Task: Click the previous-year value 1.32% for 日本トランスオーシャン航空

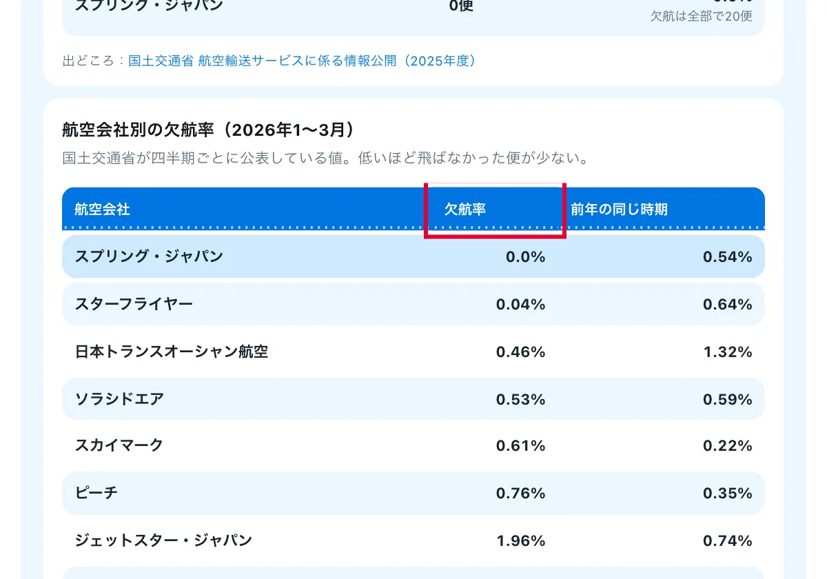Action: tap(728, 352)
